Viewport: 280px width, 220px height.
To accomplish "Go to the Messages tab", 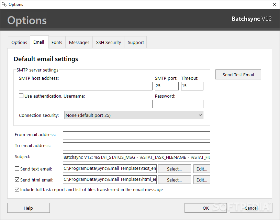I will tap(79, 43).
